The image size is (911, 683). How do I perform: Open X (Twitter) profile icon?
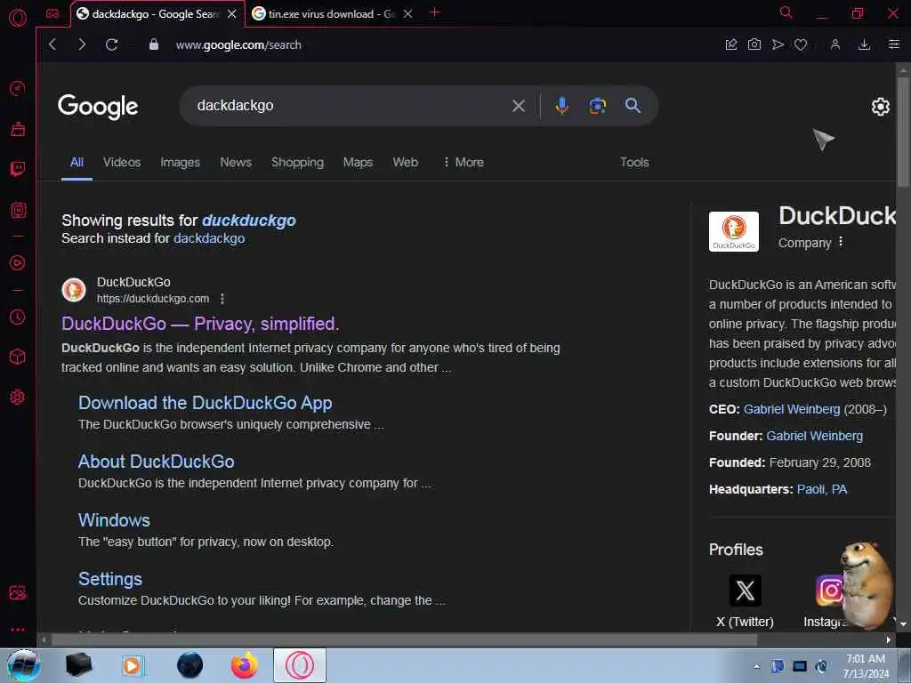(745, 591)
